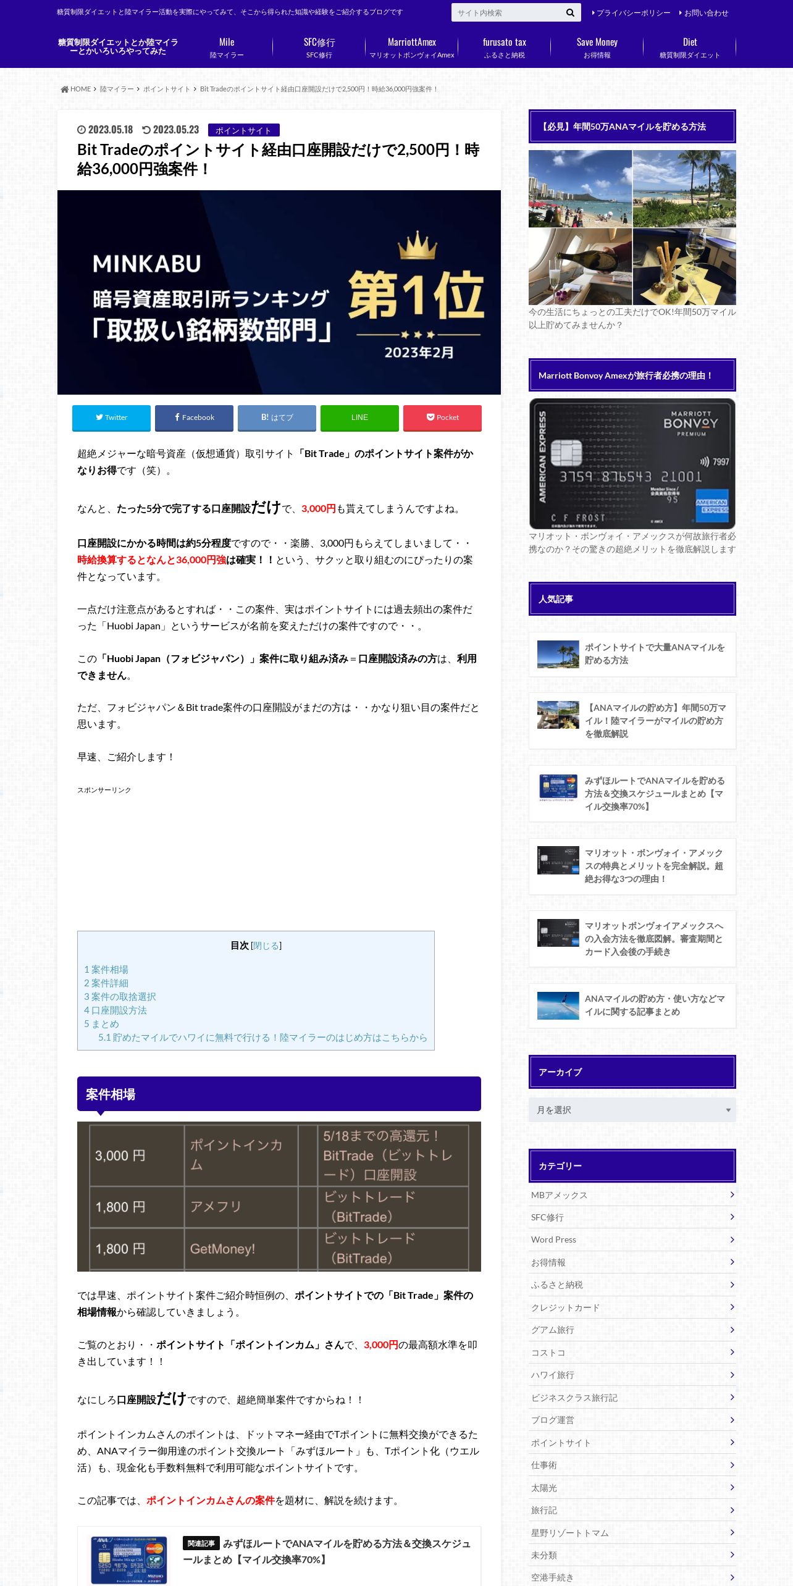The height and width of the screenshot is (1586, 793).
Task: Click the ハワイ旅行 category chevron
Action: click(x=732, y=1375)
